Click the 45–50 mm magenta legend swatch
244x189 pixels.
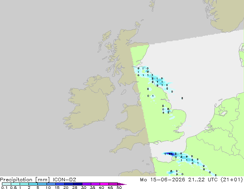click(113, 184)
